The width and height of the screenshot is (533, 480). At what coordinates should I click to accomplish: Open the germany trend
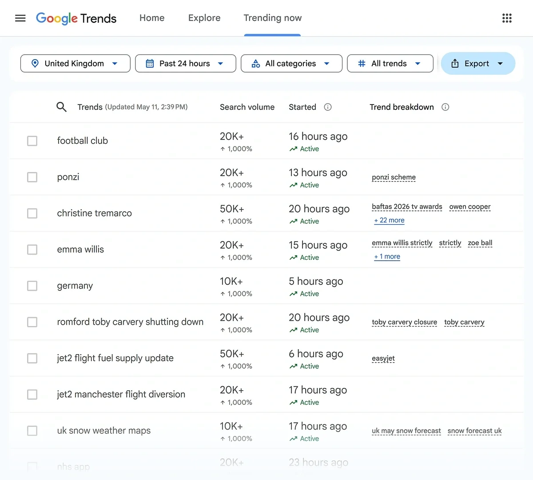pyautogui.click(x=75, y=286)
